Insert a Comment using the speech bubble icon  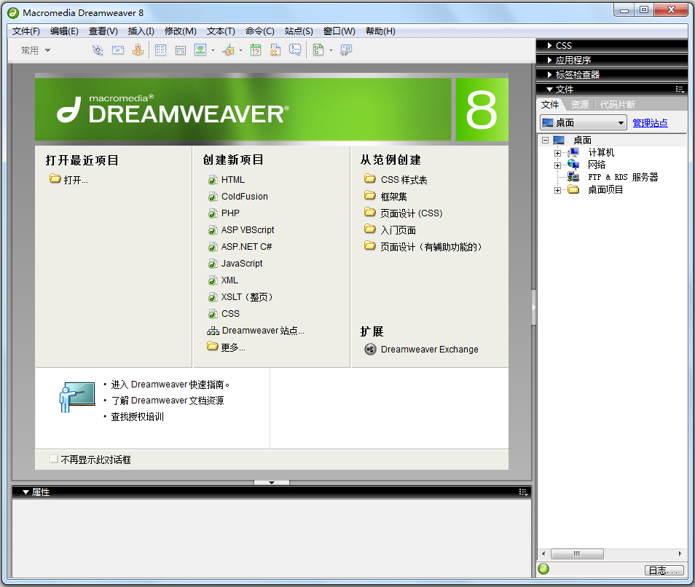297,50
